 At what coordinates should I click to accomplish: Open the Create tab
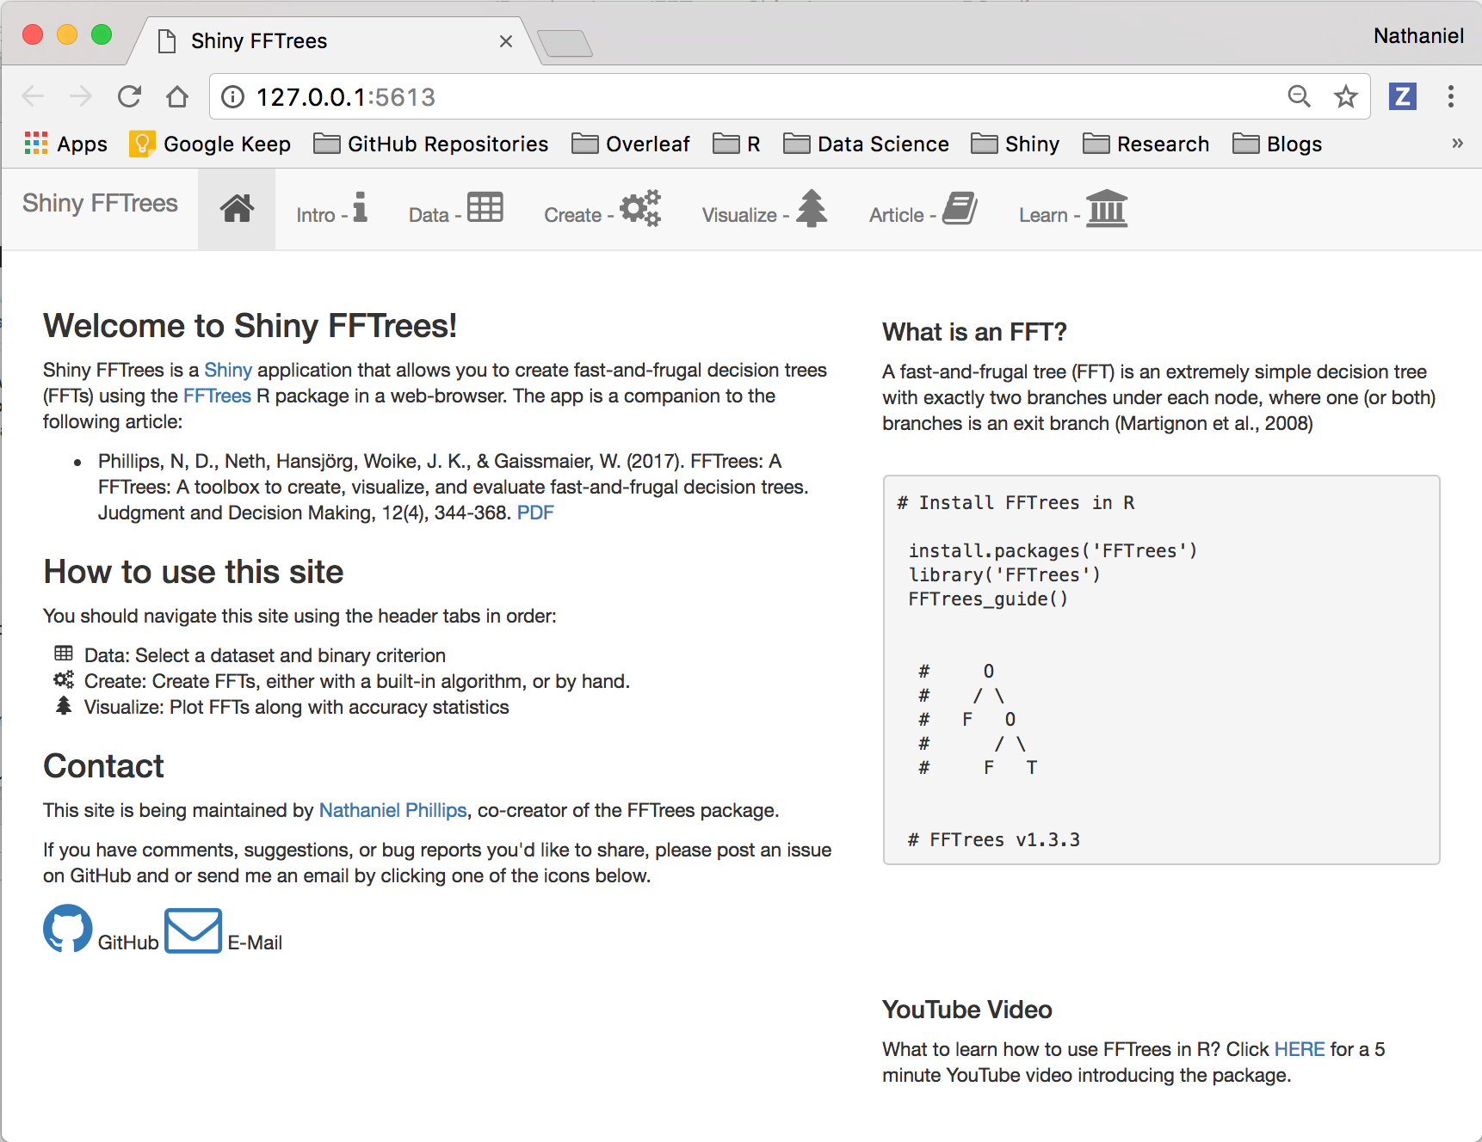tap(602, 208)
